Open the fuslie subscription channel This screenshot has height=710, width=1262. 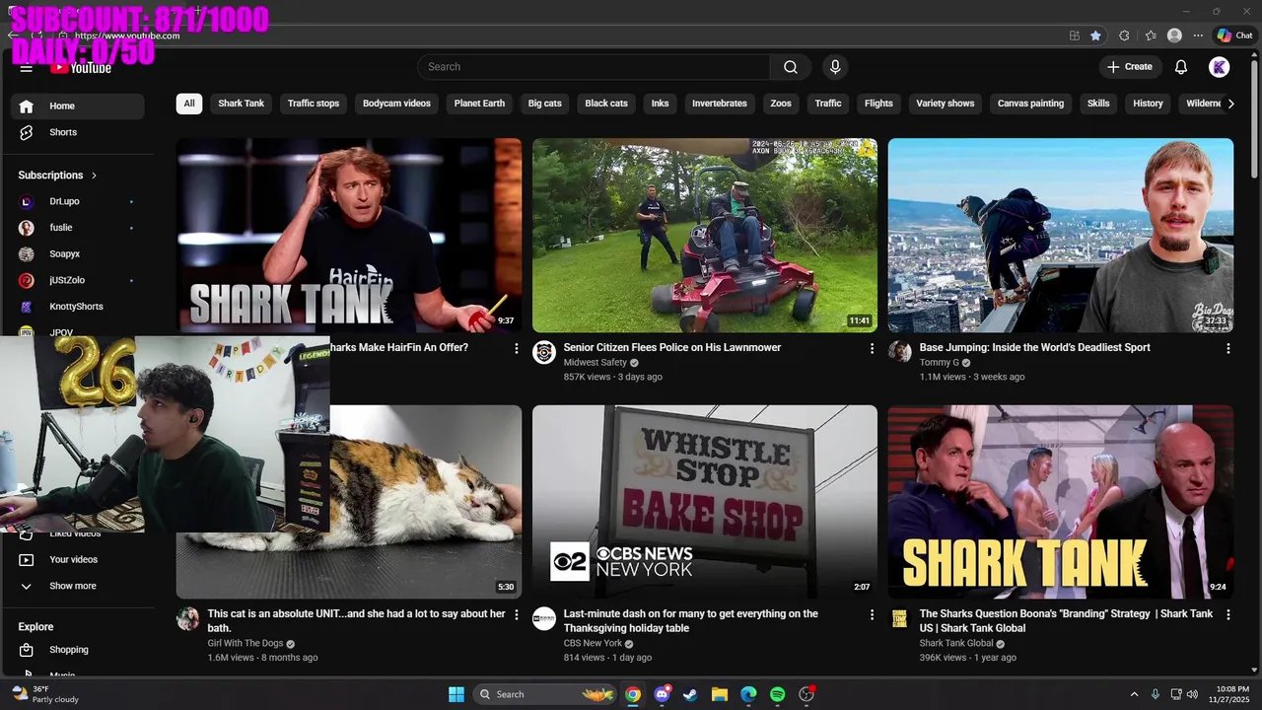click(x=78, y=228)
